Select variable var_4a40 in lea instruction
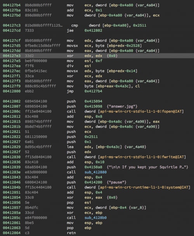The width and height of the screenshot is (194, 236). coord(135,147)
